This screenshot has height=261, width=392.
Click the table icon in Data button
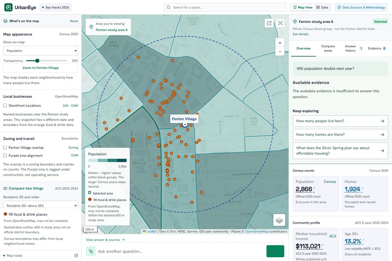[x=318, y=7]
